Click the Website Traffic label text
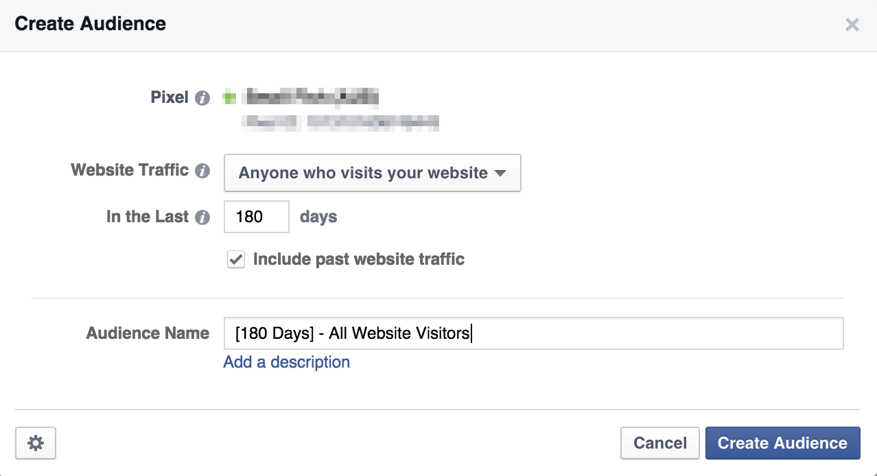877x476 pixels. click(130, 170)
